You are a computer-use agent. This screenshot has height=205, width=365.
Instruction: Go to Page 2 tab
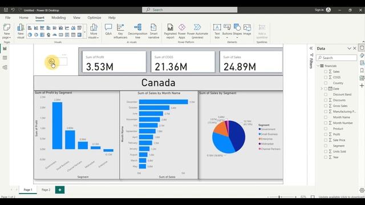46,190
